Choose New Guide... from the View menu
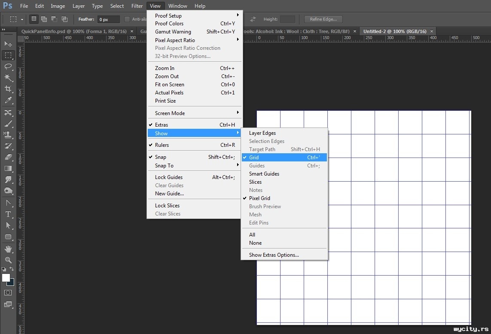Image resolution: width=491 pixels, height=334 pixels. (x=169, y=194)
